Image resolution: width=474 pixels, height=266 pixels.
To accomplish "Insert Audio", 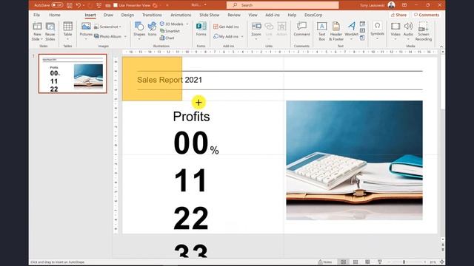I will click(x=408, y=31).
